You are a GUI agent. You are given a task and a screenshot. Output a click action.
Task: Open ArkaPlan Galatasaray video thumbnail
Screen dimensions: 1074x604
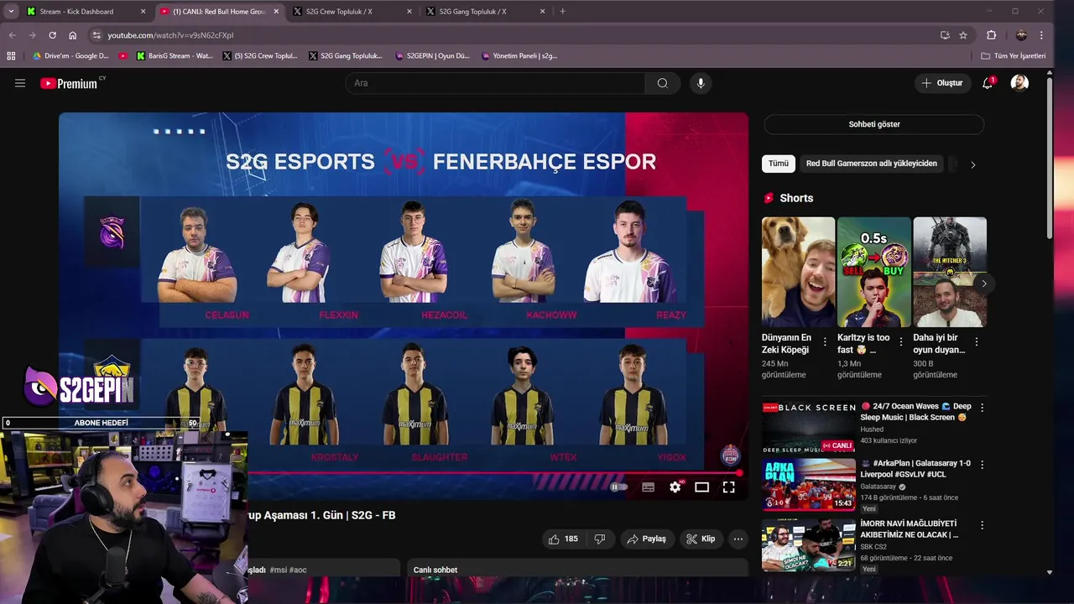click(808, 484)
